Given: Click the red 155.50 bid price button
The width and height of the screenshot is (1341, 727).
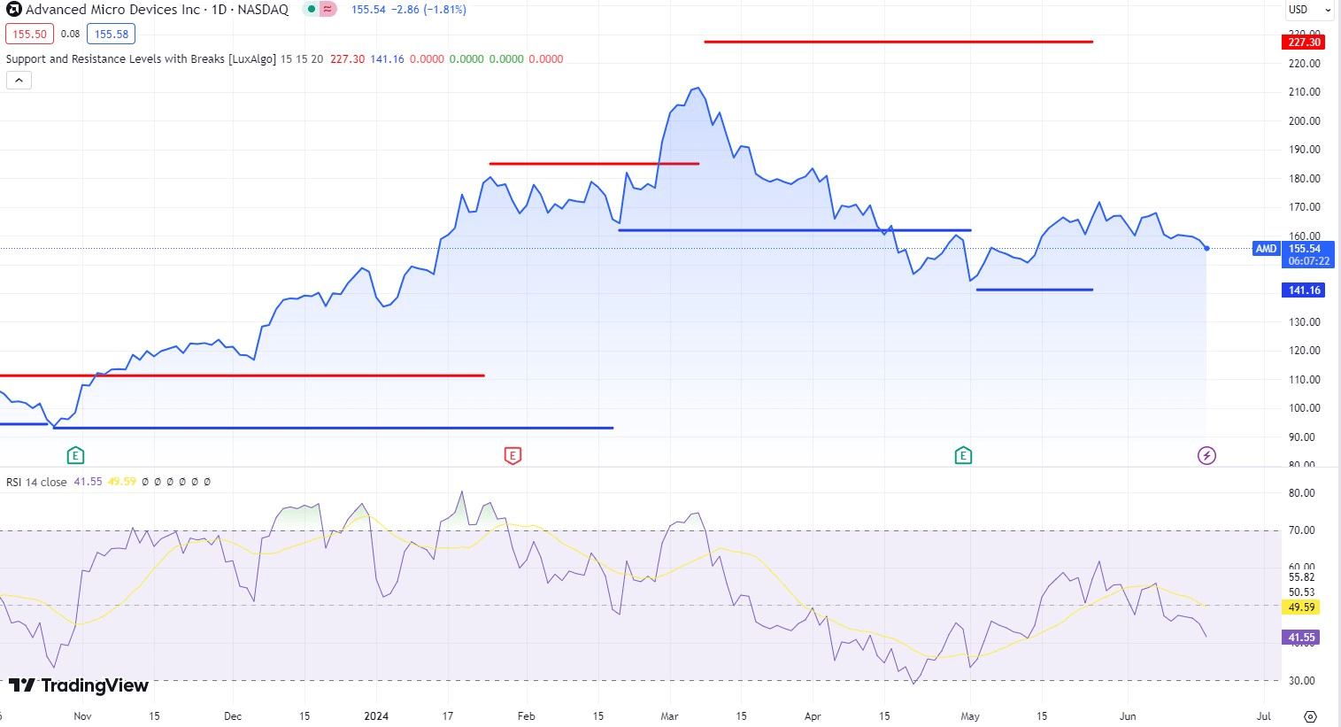Looking at the screenshot, I should point(29,33).
